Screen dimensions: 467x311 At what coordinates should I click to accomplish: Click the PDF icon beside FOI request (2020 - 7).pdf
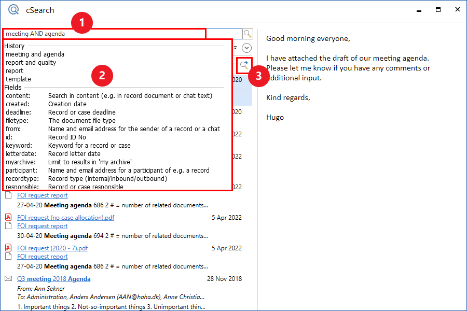tap(8, 248)
